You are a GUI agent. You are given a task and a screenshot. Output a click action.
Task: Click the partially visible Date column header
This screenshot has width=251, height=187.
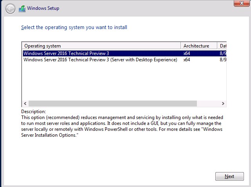pyautogui.click(x=222, y=46)
